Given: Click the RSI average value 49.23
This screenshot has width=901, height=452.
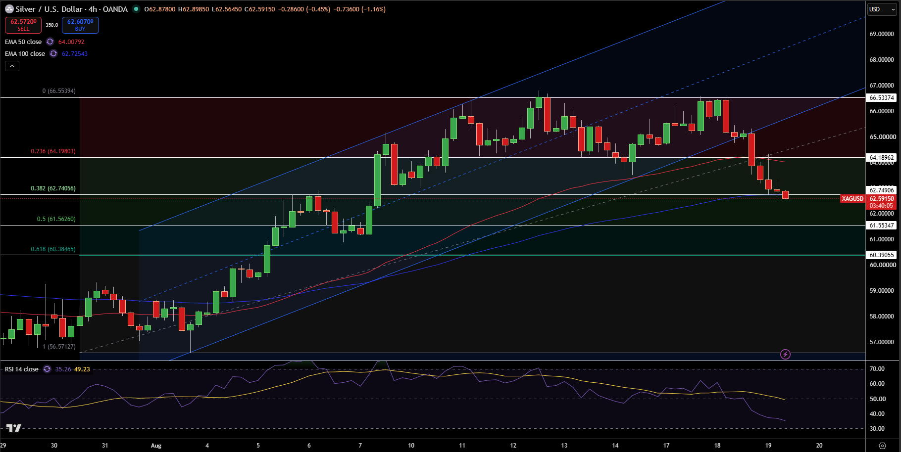Looking at the screenshot, I should click(82, 369).
